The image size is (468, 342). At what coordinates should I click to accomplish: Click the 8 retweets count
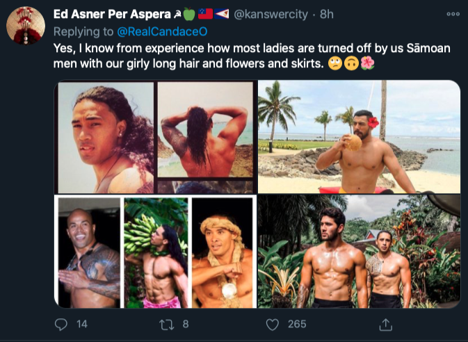[186, 324]
